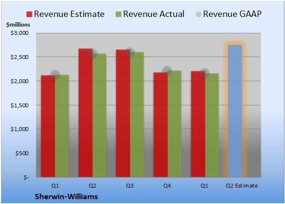Select the red estimate bar for Q4
This screenshot has height=204, width=285.
pyautogui.click(x=160, y=125)
